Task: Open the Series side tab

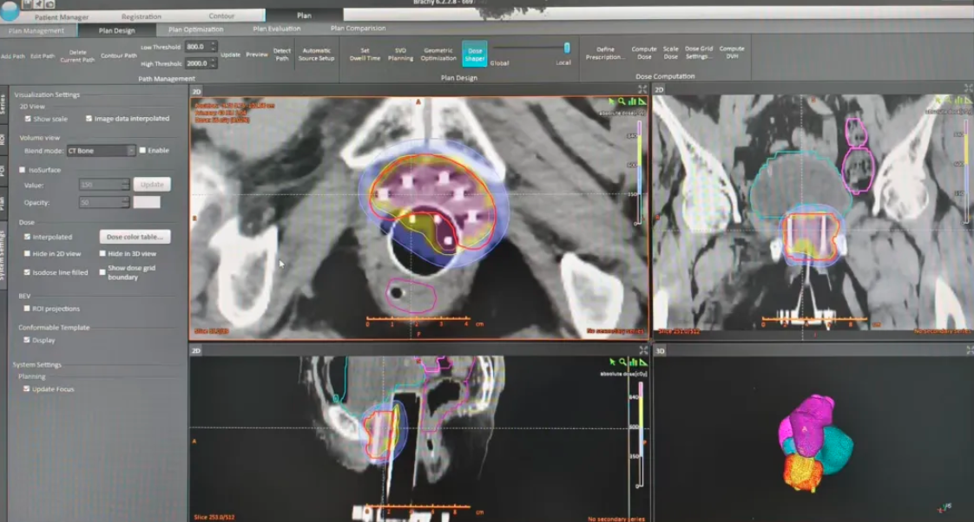Action: point(3,104)
